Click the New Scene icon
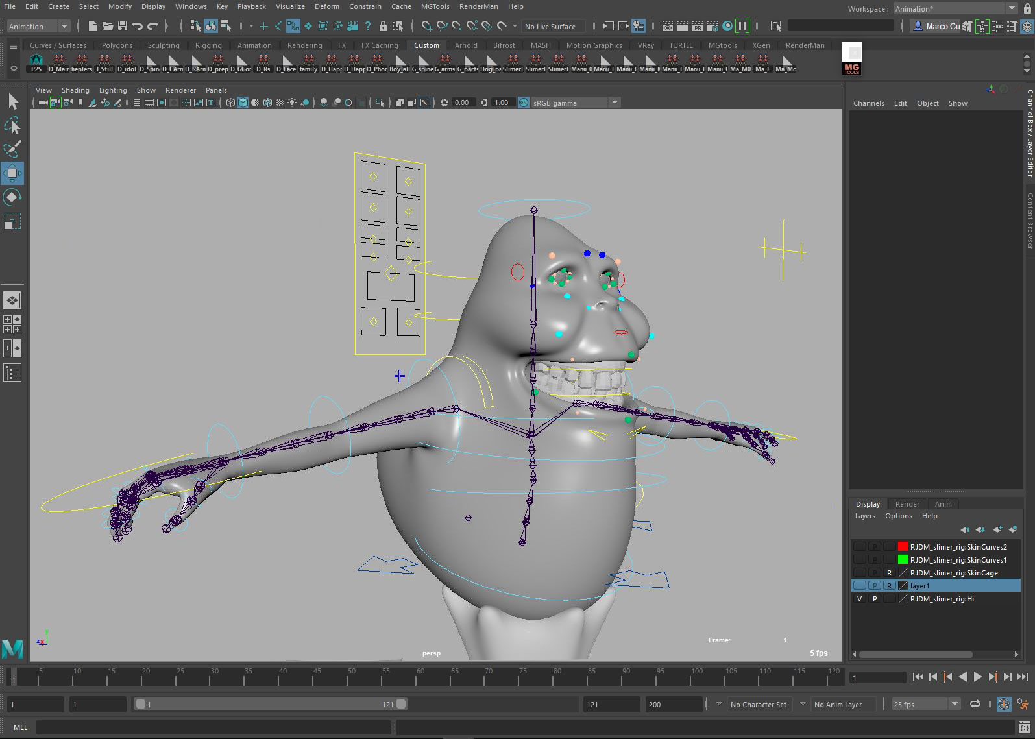The width and height of the screenshot is (1035, 739). coord(92,26)
